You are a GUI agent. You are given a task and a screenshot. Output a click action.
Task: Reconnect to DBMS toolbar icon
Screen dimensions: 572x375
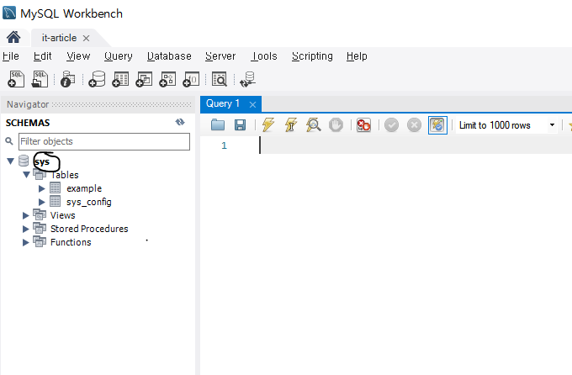tap(247, 79)
